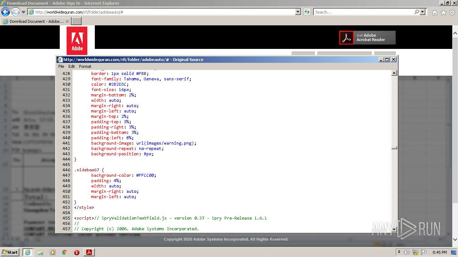Open Opera taskbar icon
The image size is (458, 257).
point(77,252)
